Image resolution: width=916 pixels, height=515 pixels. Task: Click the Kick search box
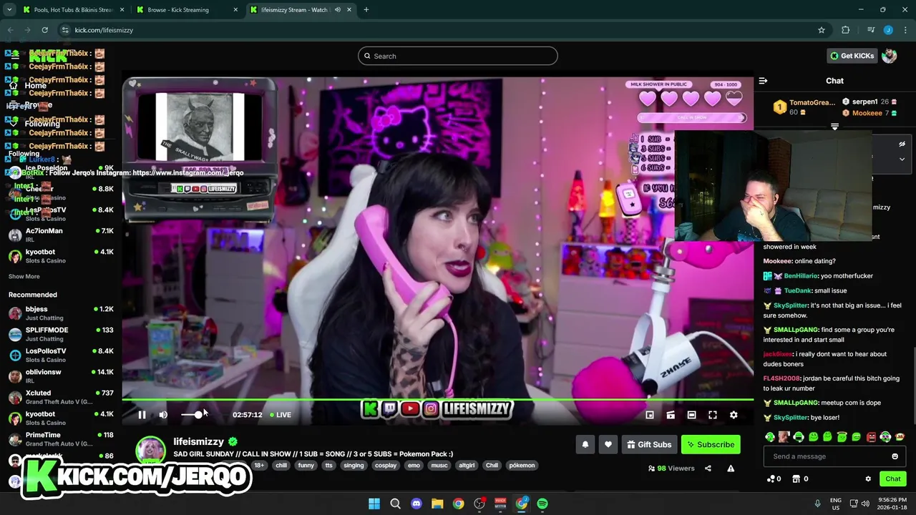tap(458, 56)
